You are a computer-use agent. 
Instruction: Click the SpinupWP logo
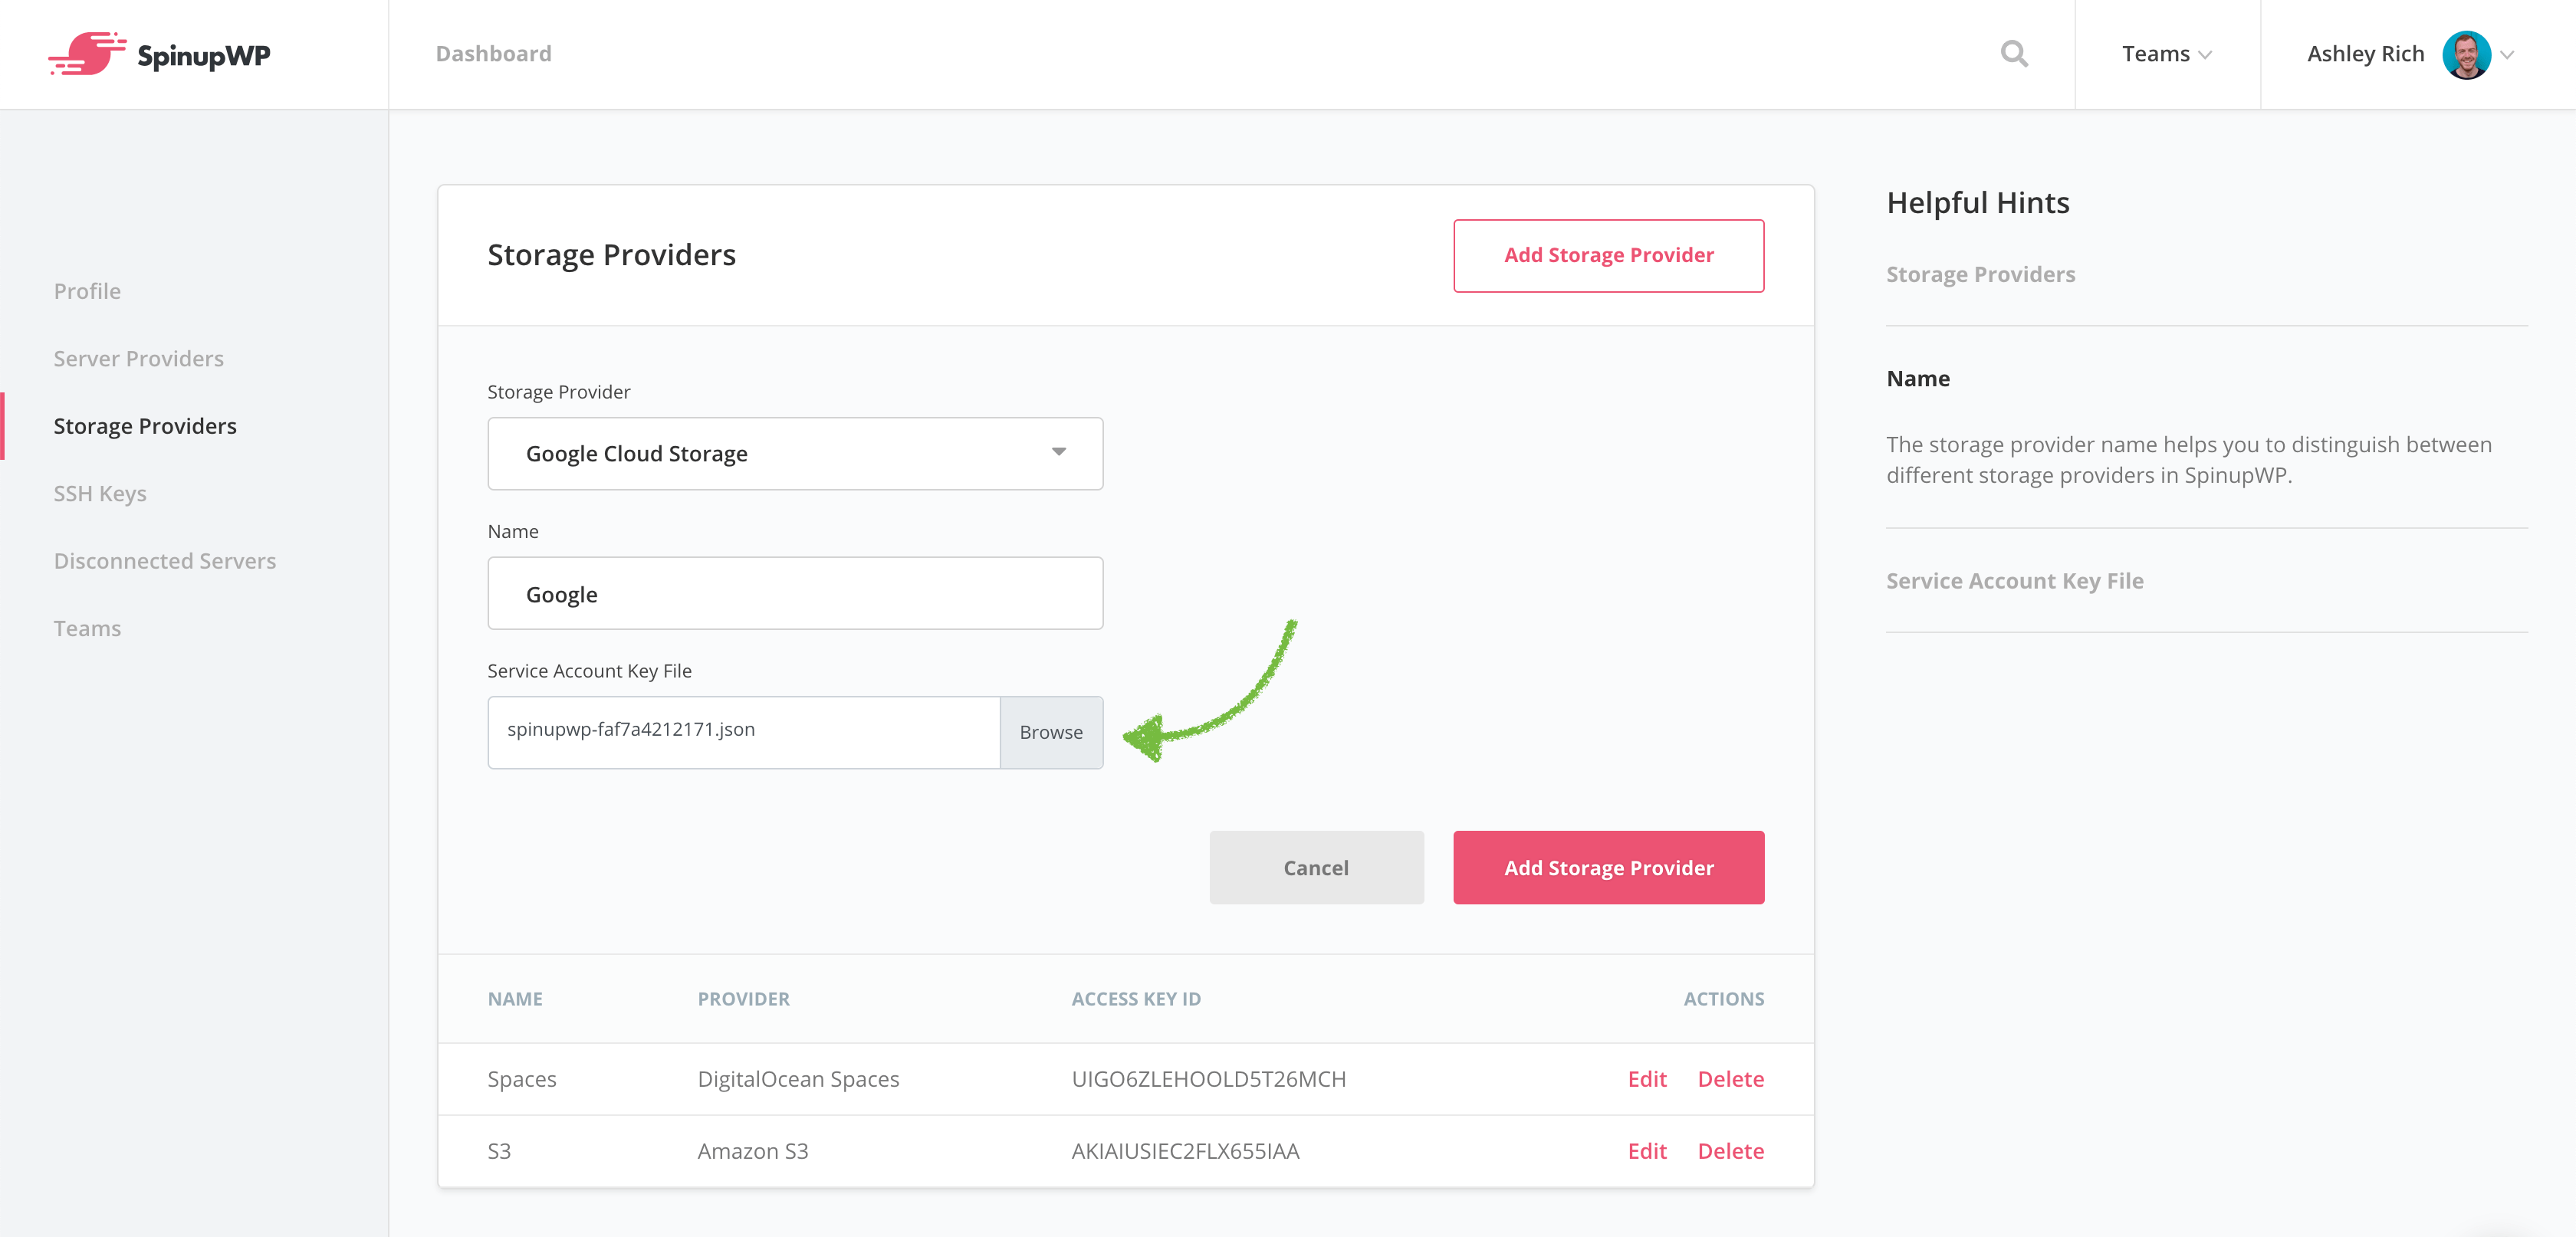pyautogui.click(x=159, y=54)
